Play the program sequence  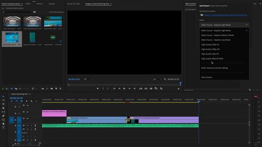point(124,89)
